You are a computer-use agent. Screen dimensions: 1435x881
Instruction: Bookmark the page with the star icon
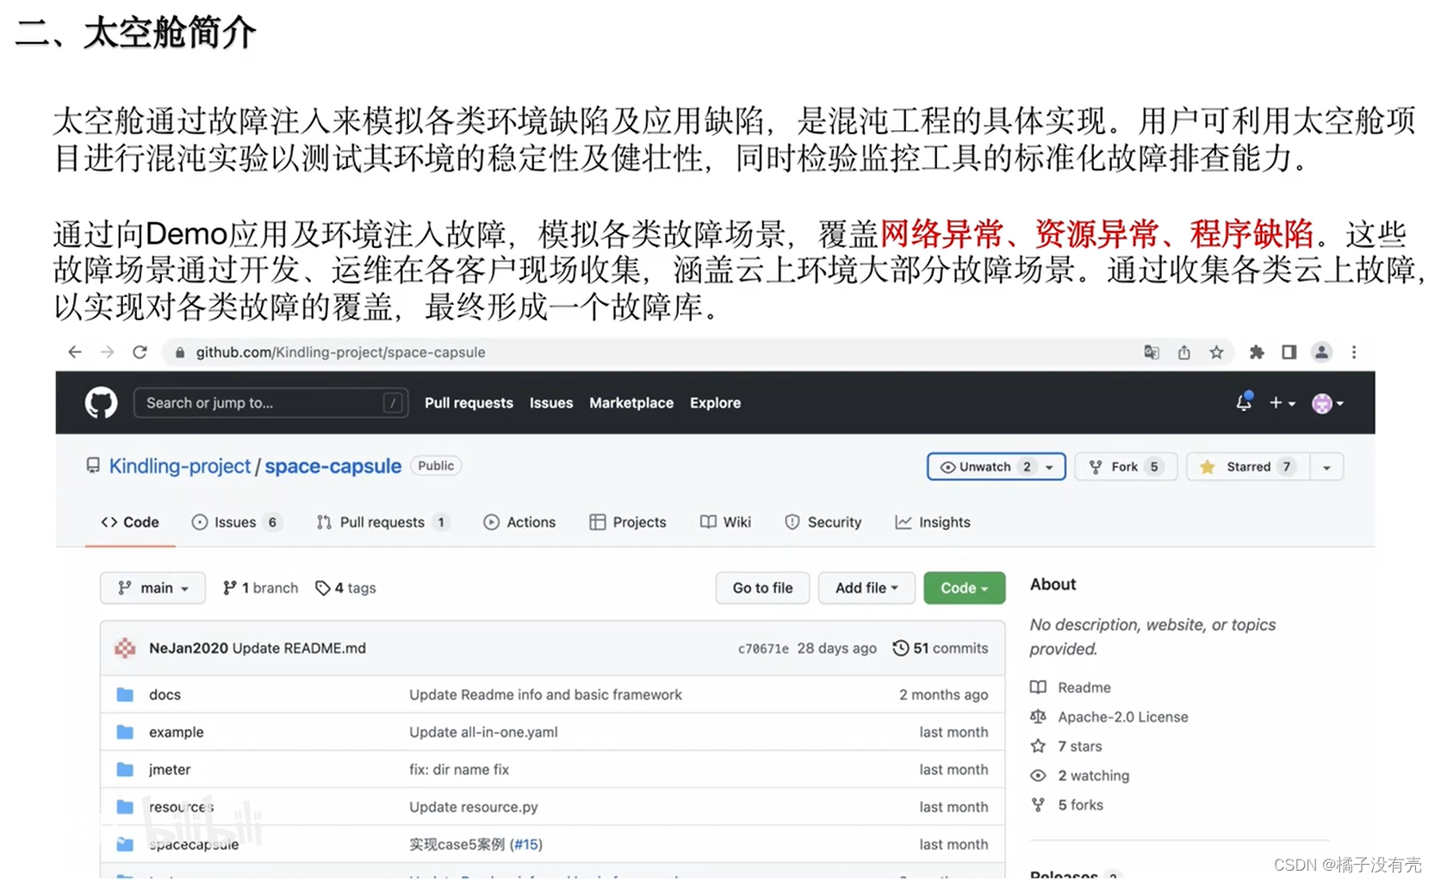1216,352
